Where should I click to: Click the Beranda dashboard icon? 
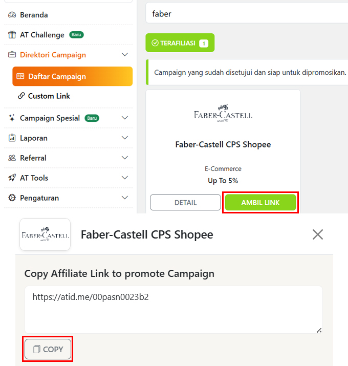[12, 15]
